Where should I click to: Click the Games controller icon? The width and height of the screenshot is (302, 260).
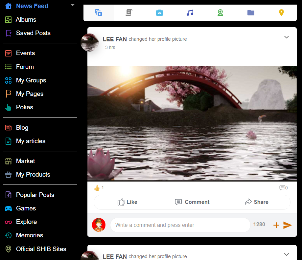[x=8, y=208]
